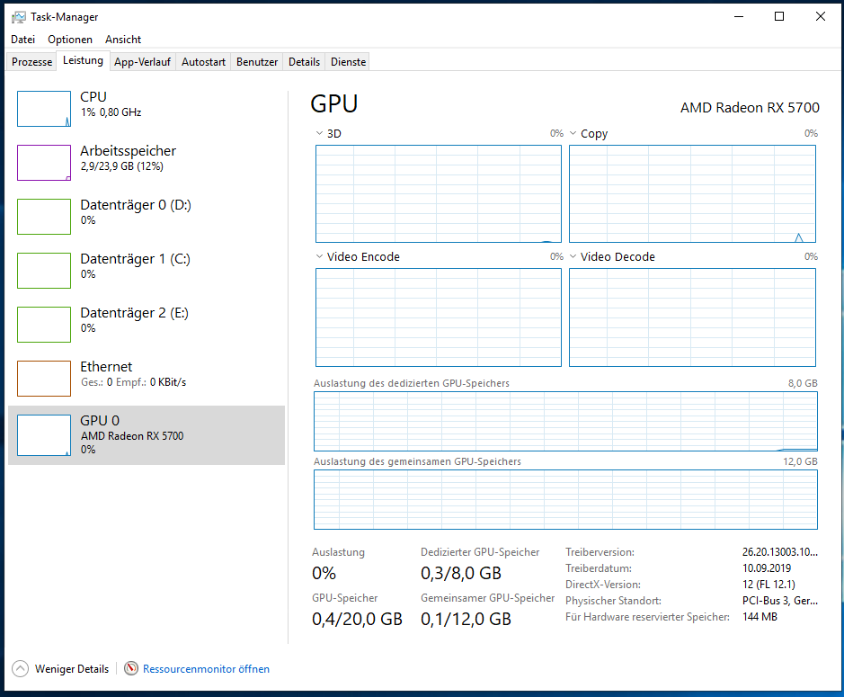Open the Ansicht menu
Viewport: 844px width, 697px height.
tap(123, 40)
